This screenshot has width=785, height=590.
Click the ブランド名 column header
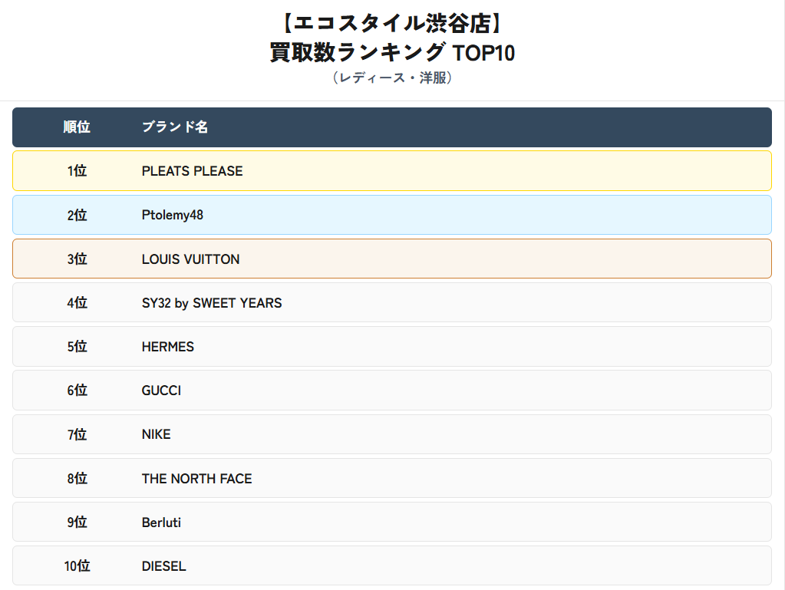point(175,127)
